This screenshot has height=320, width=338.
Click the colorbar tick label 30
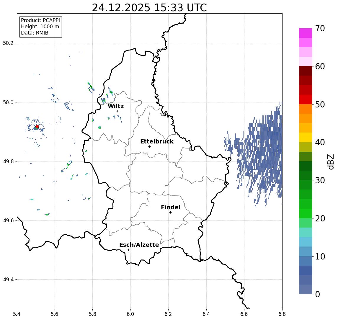coord(320,180)
